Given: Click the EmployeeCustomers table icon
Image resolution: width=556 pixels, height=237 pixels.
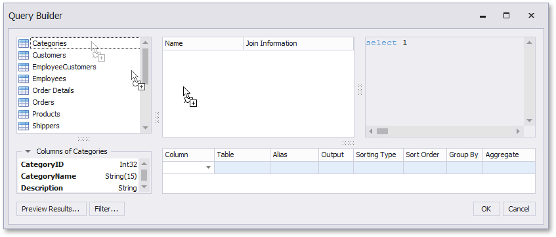Looking at the screenshot, I should tap(24, 67).
